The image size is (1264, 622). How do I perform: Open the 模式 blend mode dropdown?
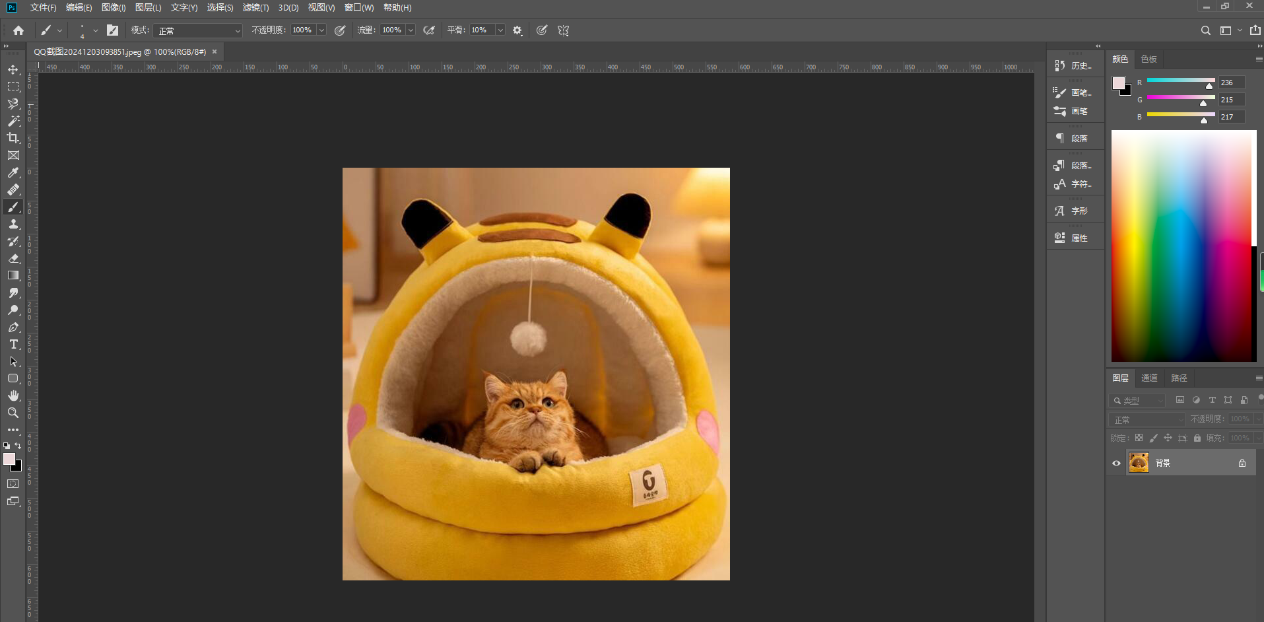click(199, 30)
